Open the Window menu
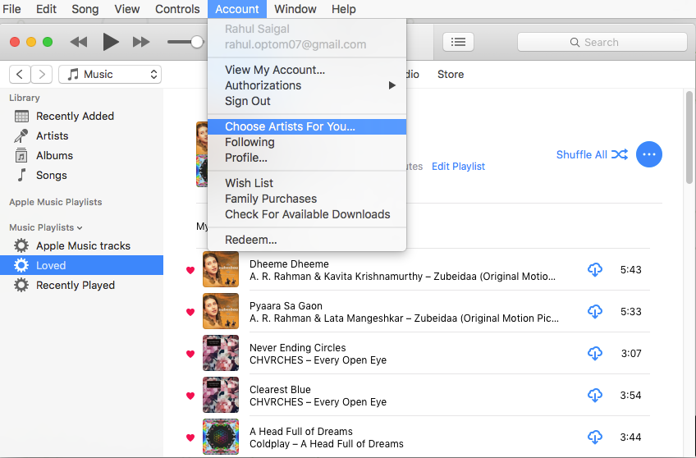This screenshot has width=696, height=458. 295,9
